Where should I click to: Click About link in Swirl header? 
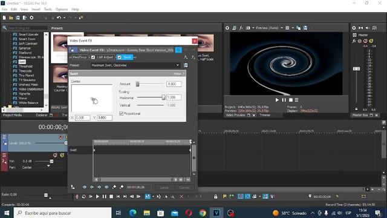tap(177, 74)
